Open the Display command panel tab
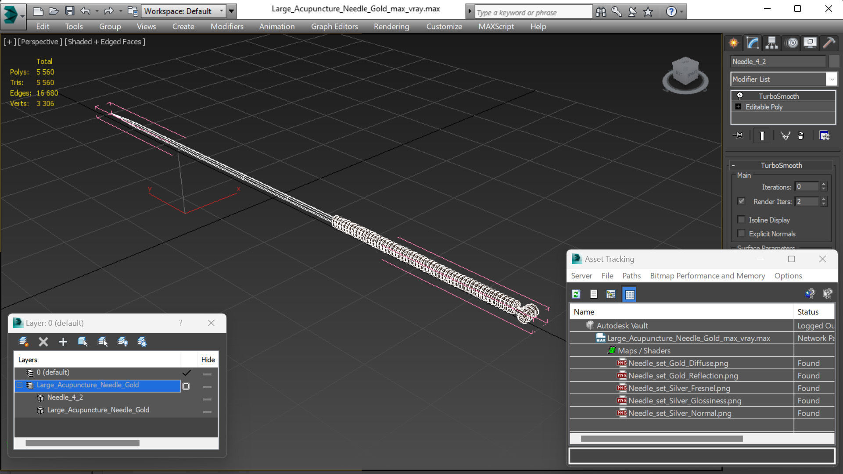Image resolution: width=843 pixels, height=474 pixels. (810, 43)
